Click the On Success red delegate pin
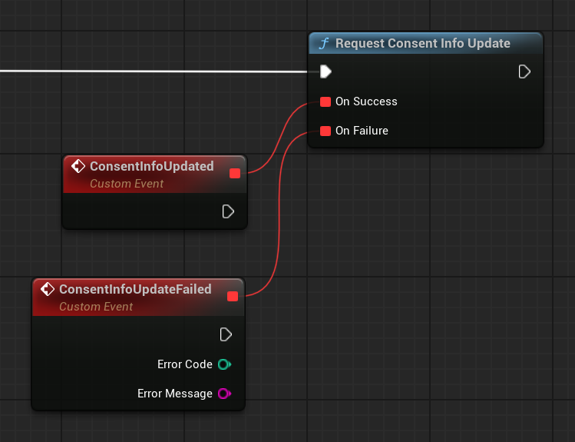The width and height of the screenshot is (575, 442). pyautogui.click(x=326, y=101)
